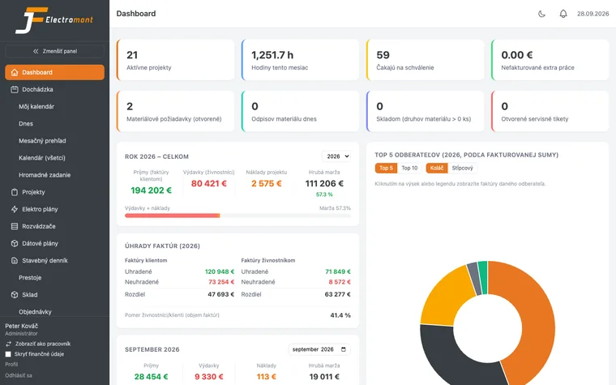The image size is (616, 385).
Task: Open Elektro plány section
Action: (x=54, y=209)
